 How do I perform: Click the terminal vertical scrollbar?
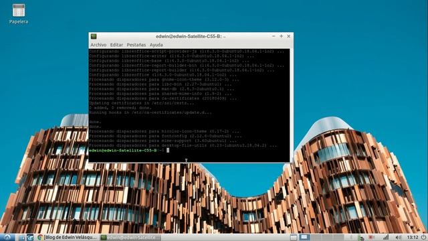click(292, 106)
